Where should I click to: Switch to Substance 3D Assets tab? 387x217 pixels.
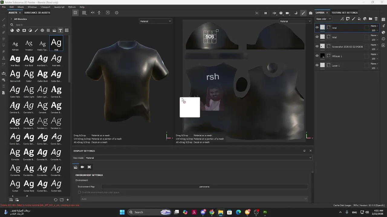(x=37, y=13)
